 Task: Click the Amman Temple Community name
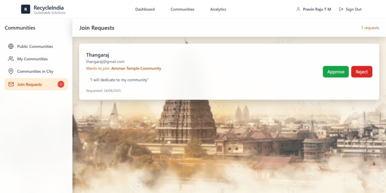click(136, 68)
